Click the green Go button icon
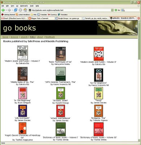 pos(116,10)
